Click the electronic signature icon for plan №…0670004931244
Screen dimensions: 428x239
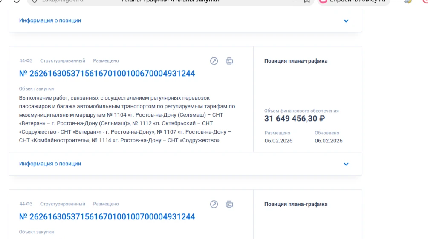[x=214, y=61]
